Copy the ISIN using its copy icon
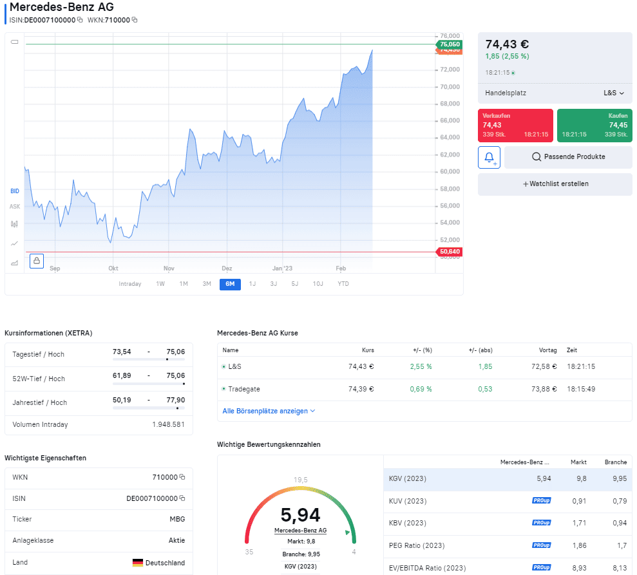Screen dimensions: 637x575 [x=80, y=20]
